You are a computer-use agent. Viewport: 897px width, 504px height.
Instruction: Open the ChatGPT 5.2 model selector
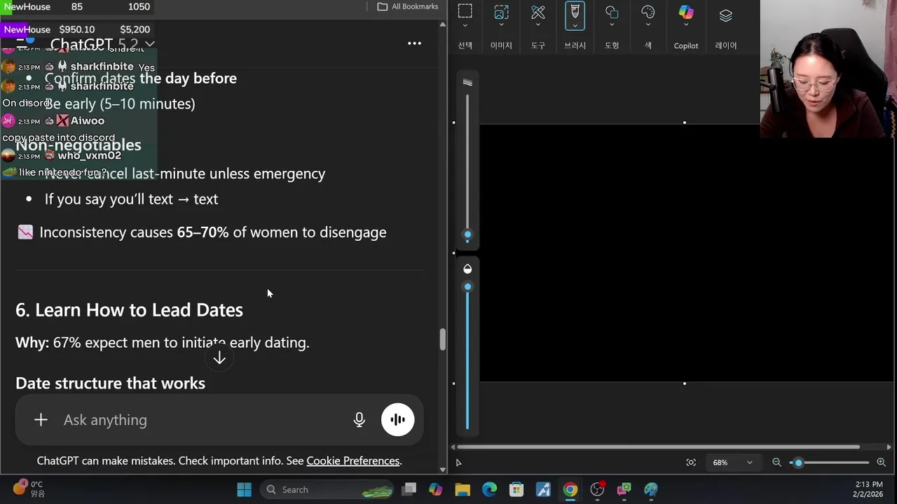(102, 44)
